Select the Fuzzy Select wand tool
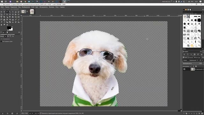 (x=10, y=12)
